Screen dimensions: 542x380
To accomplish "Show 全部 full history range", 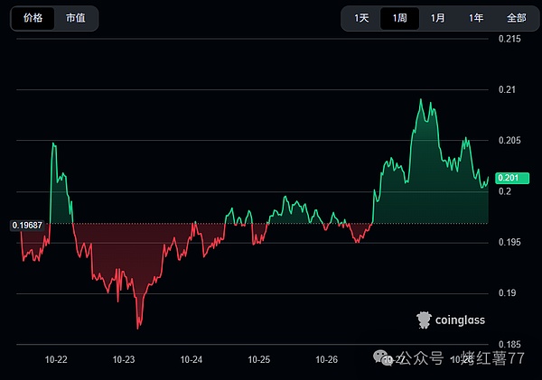I will pyautogui.click(x=515, y=18).
